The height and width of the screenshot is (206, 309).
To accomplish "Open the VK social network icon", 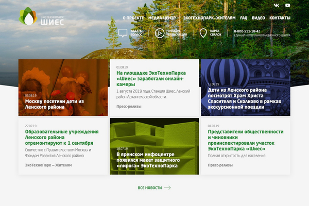I will coord(276,5).
